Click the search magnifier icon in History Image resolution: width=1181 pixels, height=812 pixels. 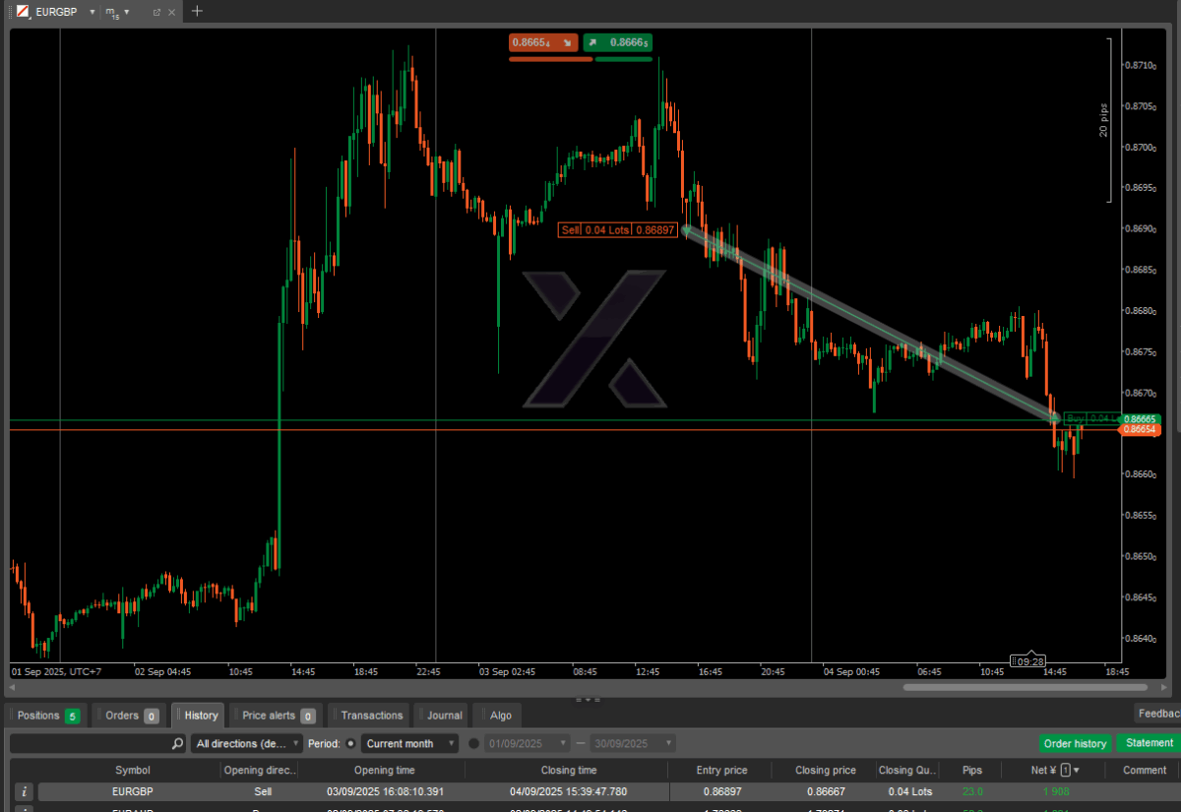[177, 744]
